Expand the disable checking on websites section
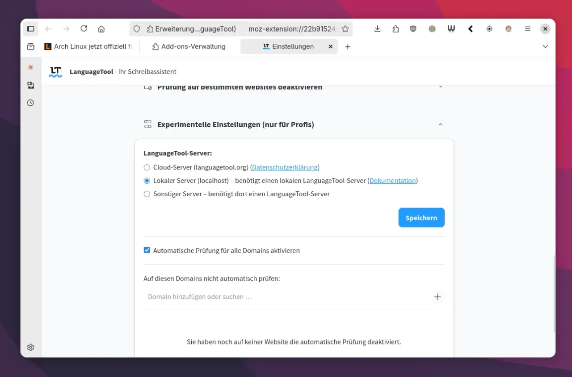 point(440,87)
